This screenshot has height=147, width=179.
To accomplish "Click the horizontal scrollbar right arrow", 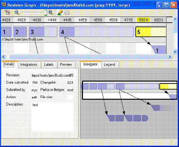I will click(170, 57).
